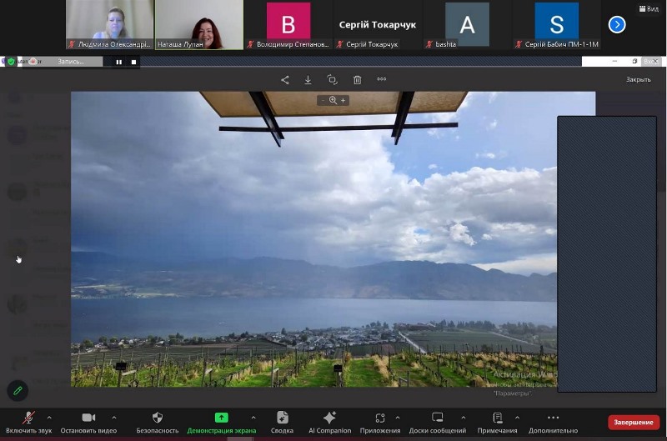Viewport: 667px width, 441px height.
Task: Pause the recording
Action: coord(119,62)
